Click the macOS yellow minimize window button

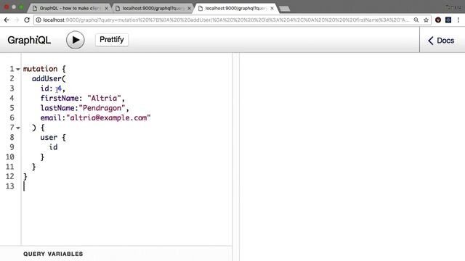[x=14, y=7]
